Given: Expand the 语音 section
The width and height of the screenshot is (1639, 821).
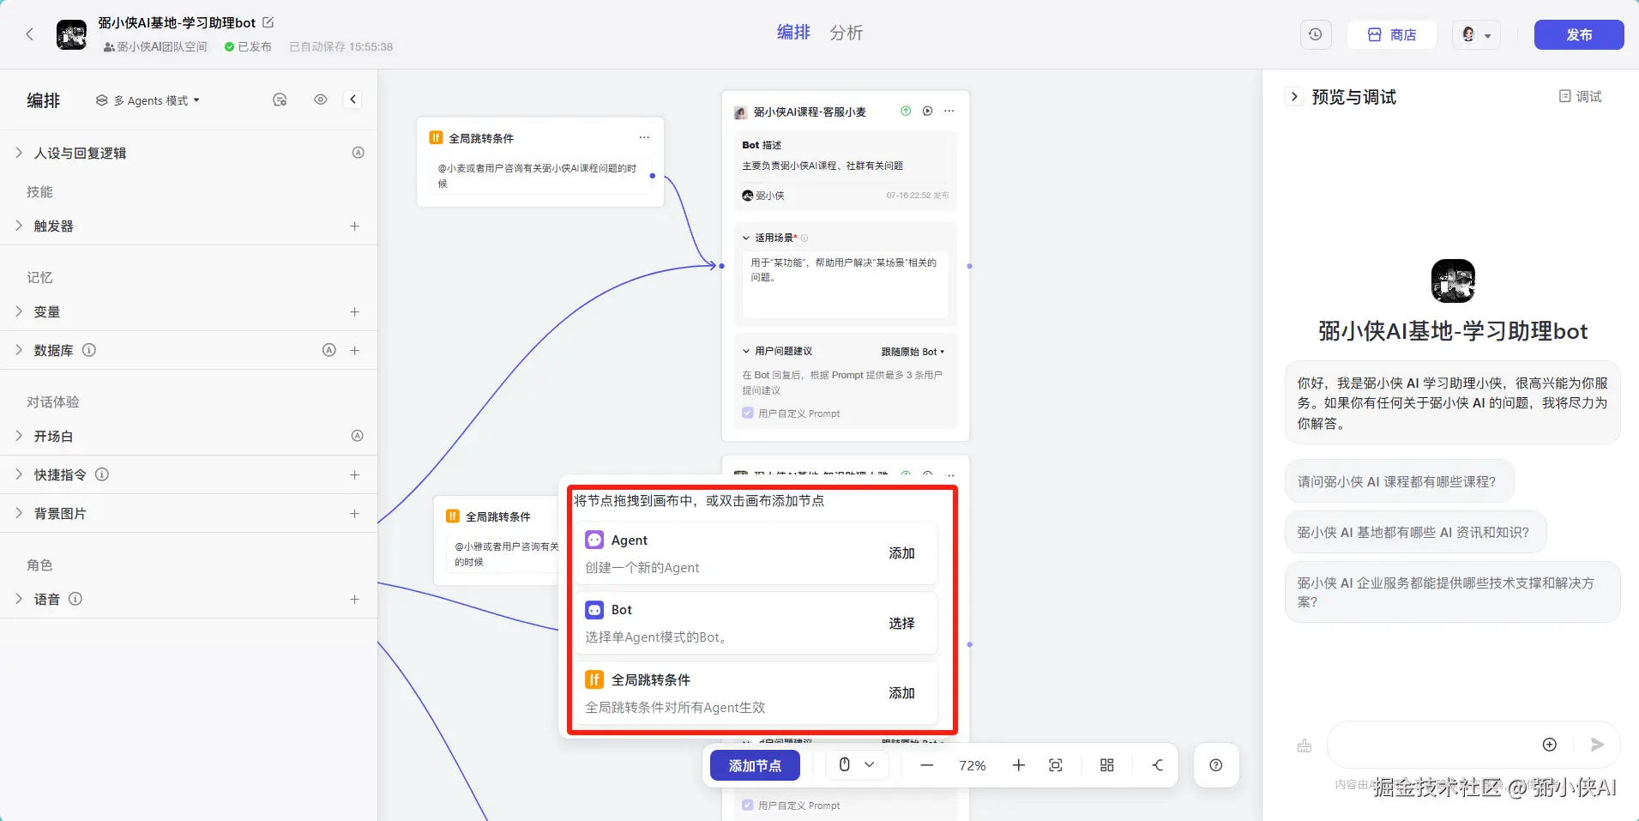Looking at the screenshot, I should (19, 599).
